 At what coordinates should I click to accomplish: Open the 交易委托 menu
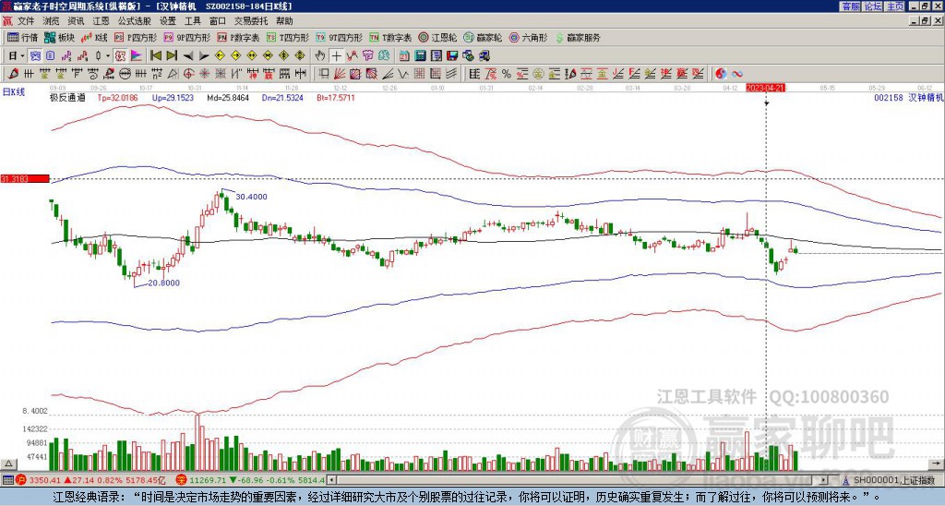pos(251,21)
